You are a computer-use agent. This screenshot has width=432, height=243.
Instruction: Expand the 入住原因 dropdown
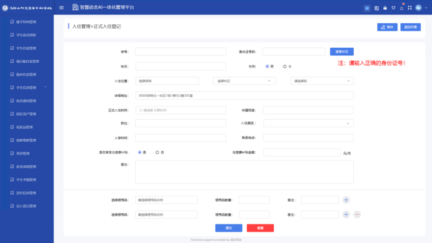pos(308,123)
